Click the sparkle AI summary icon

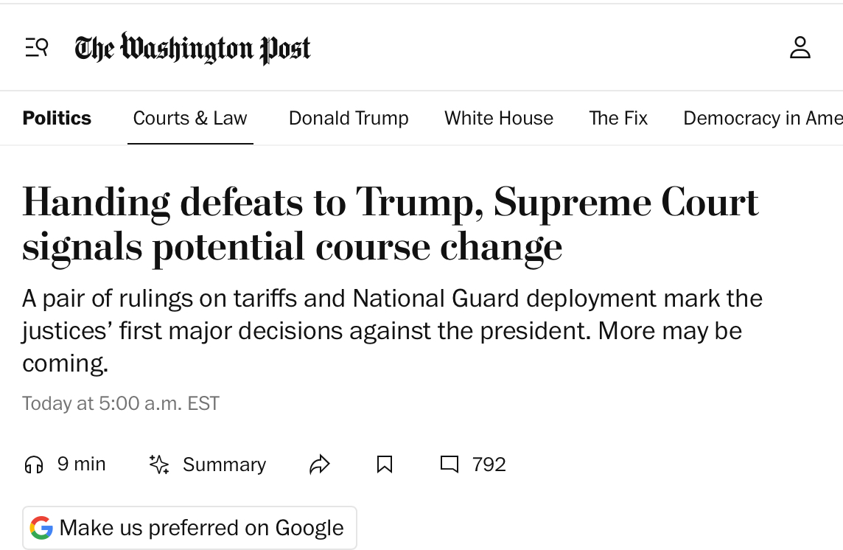[159, 464]
